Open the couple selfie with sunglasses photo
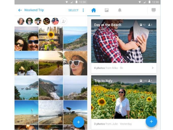 tap(26, 38)
